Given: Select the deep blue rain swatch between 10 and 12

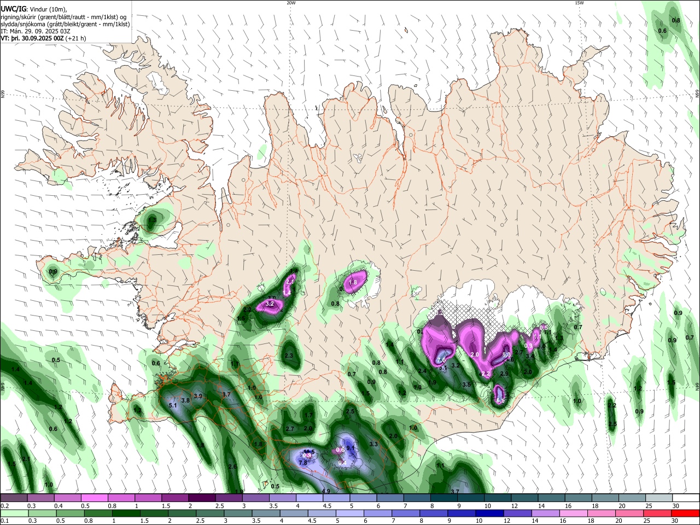Looking at the screenshot, I should click(490, 513).
